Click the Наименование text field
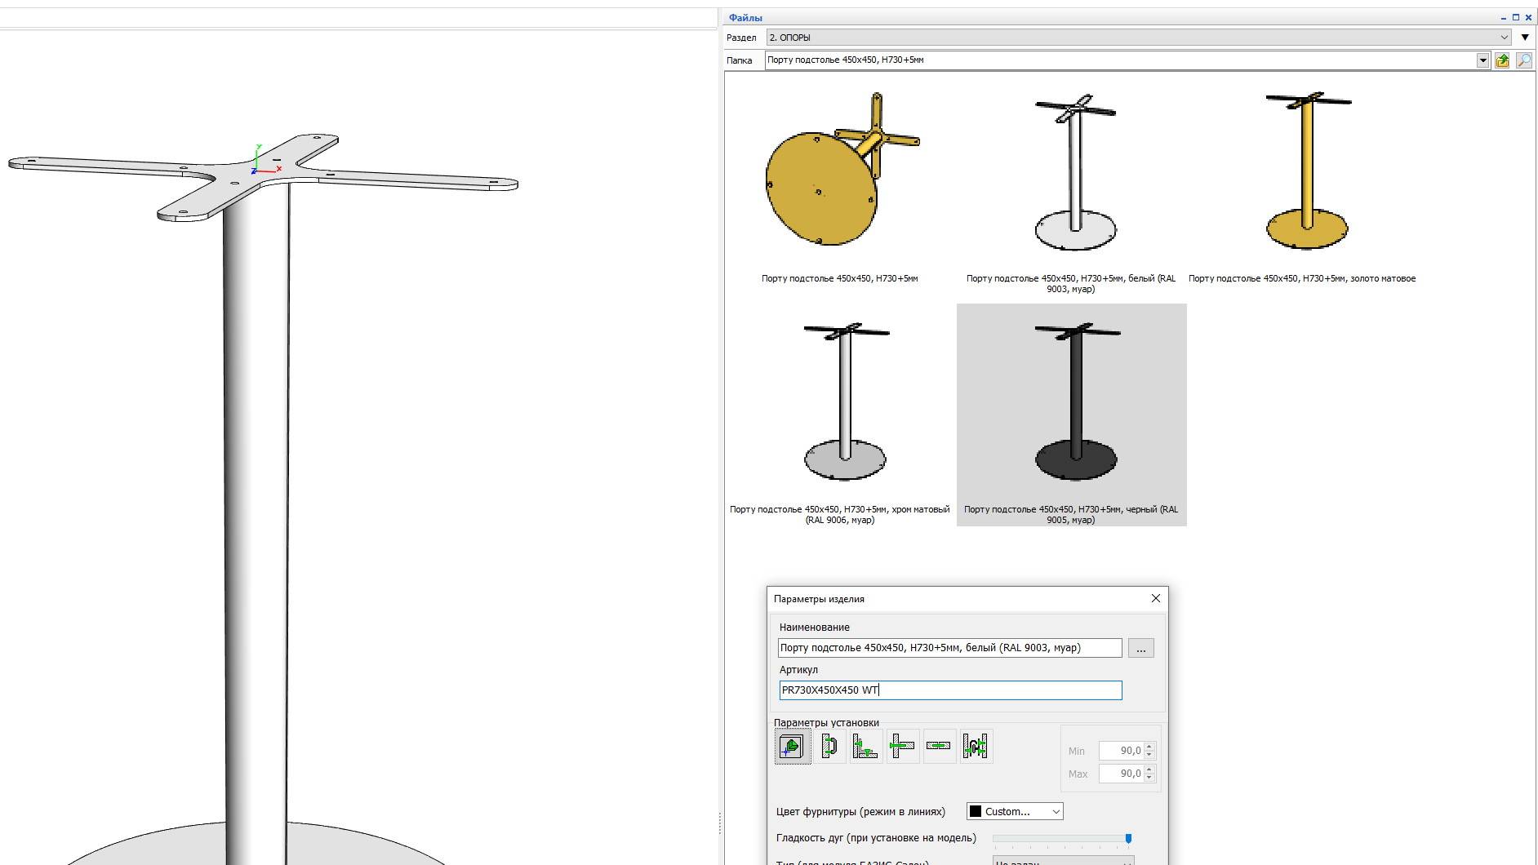The width and height of the screenshot is (1538, 865). point(950,648)
